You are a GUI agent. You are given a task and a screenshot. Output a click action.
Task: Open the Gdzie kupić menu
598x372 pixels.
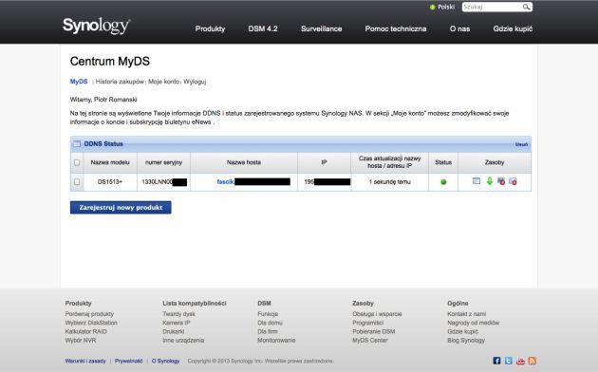(513, 29)
